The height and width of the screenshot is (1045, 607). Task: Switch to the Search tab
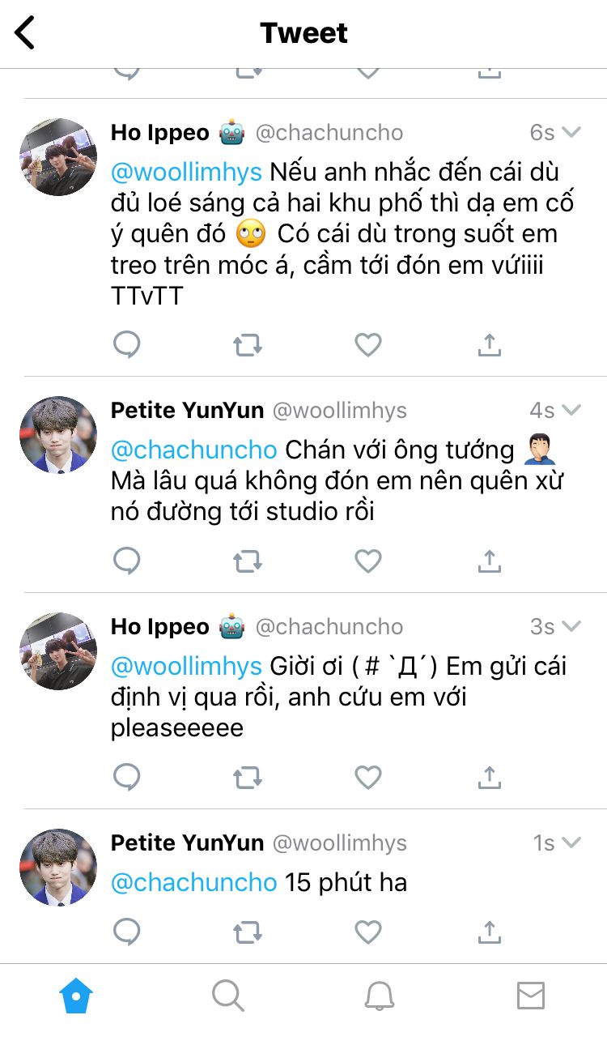[x=227, y=996]
